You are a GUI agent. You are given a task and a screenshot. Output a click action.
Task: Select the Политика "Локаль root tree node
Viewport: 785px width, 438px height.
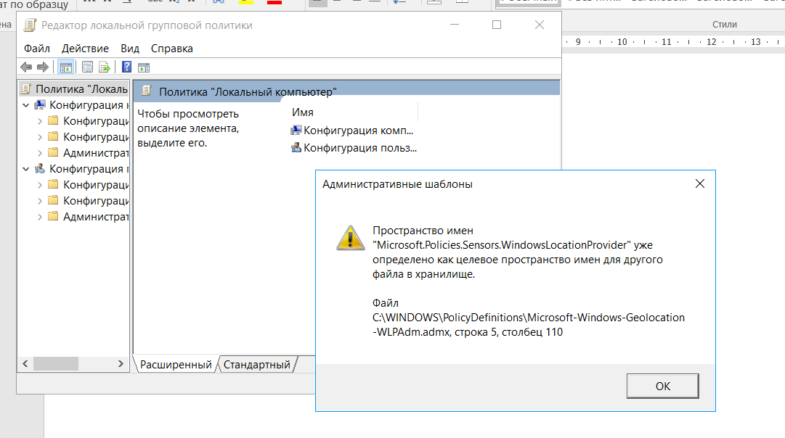74,89
